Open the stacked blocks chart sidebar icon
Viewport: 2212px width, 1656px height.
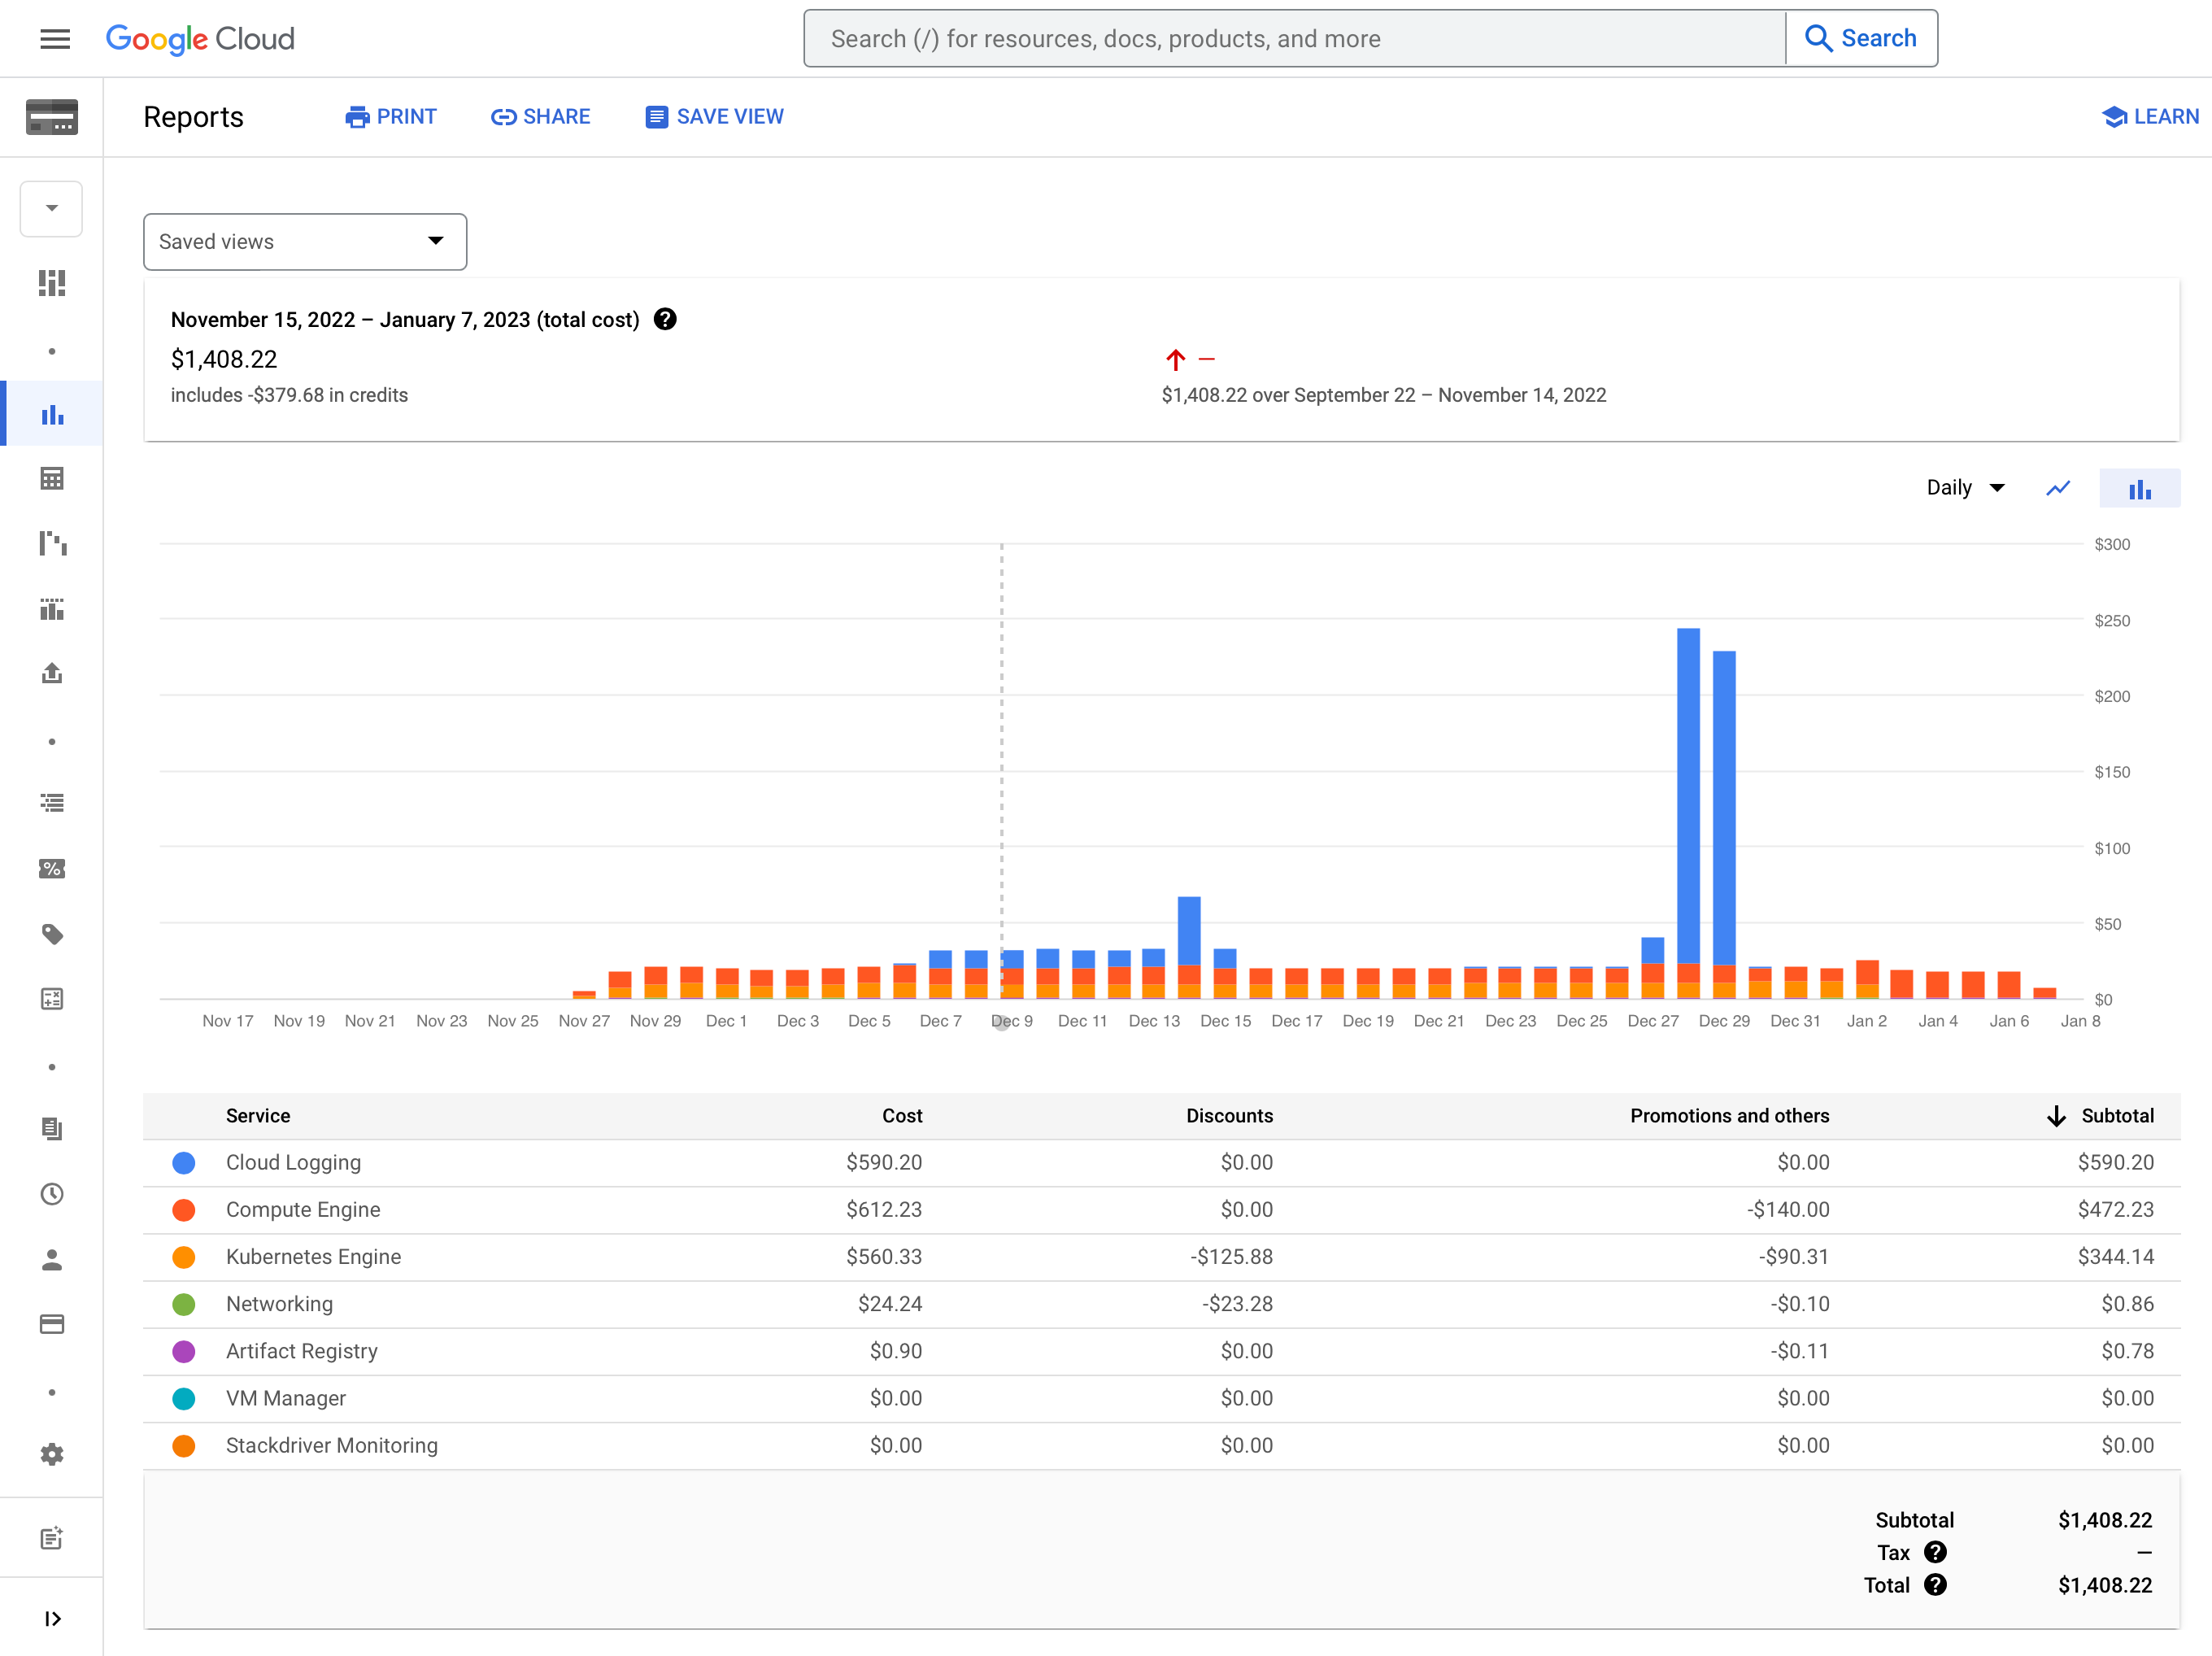[x=52, y=609]
